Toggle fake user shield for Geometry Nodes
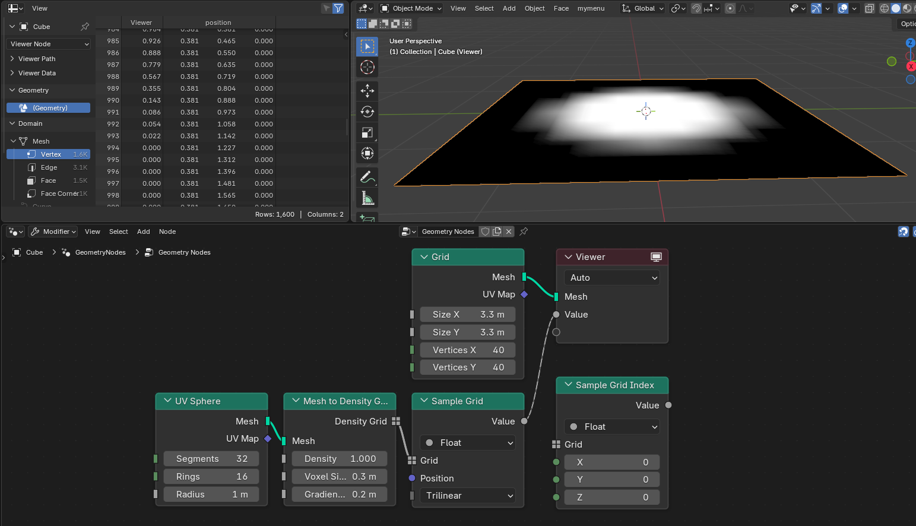Viewport: 916px width, 526px height. point(485,232)
